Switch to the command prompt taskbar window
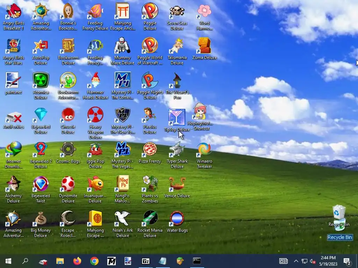 coord(197,261)
